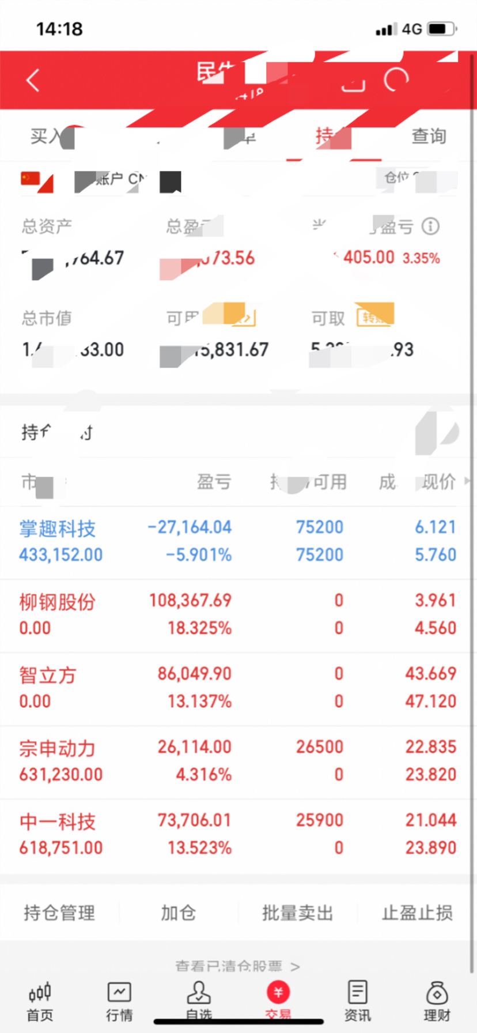Image resolution: width=477 pixels, height=1033 pixels.
Task: Tap 智立方 current price 47.120
Action: click(x=431, y=701)
